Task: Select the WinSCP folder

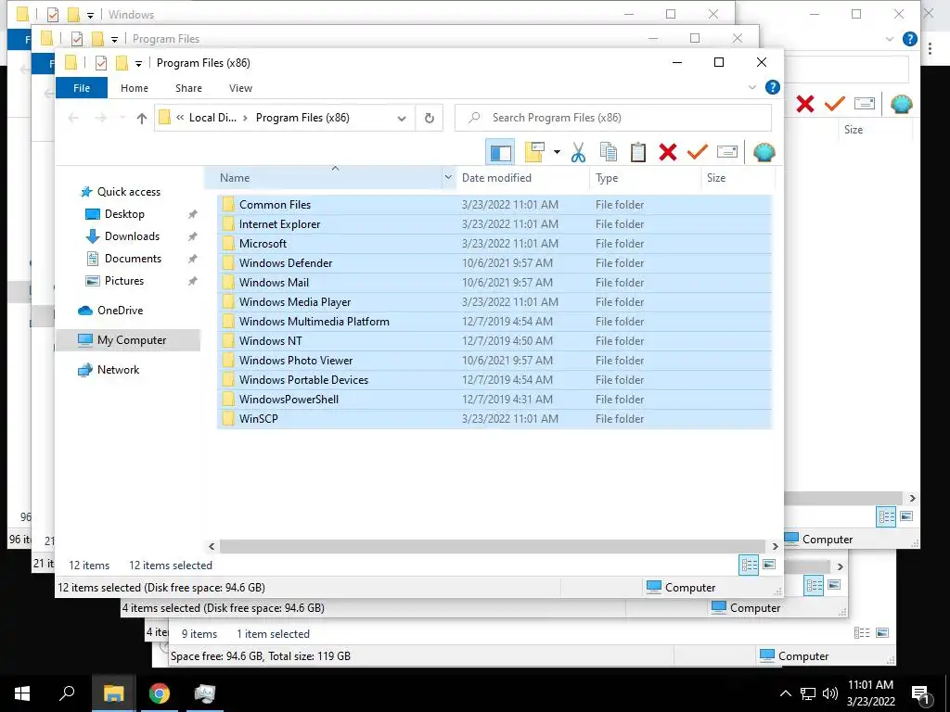Action: pyautogui.click(x=494, y=418)
